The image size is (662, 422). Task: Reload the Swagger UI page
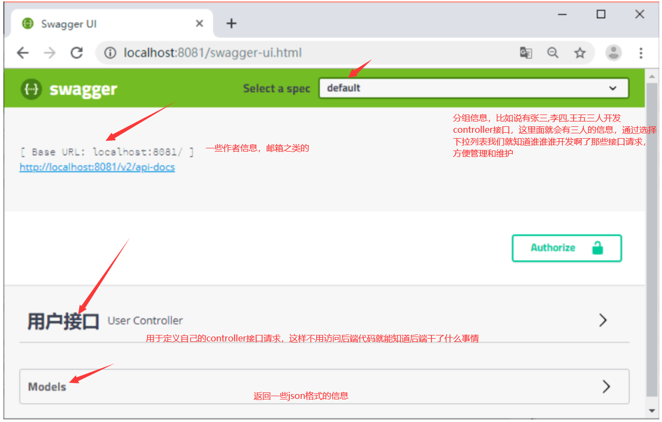tap(77, 53)
